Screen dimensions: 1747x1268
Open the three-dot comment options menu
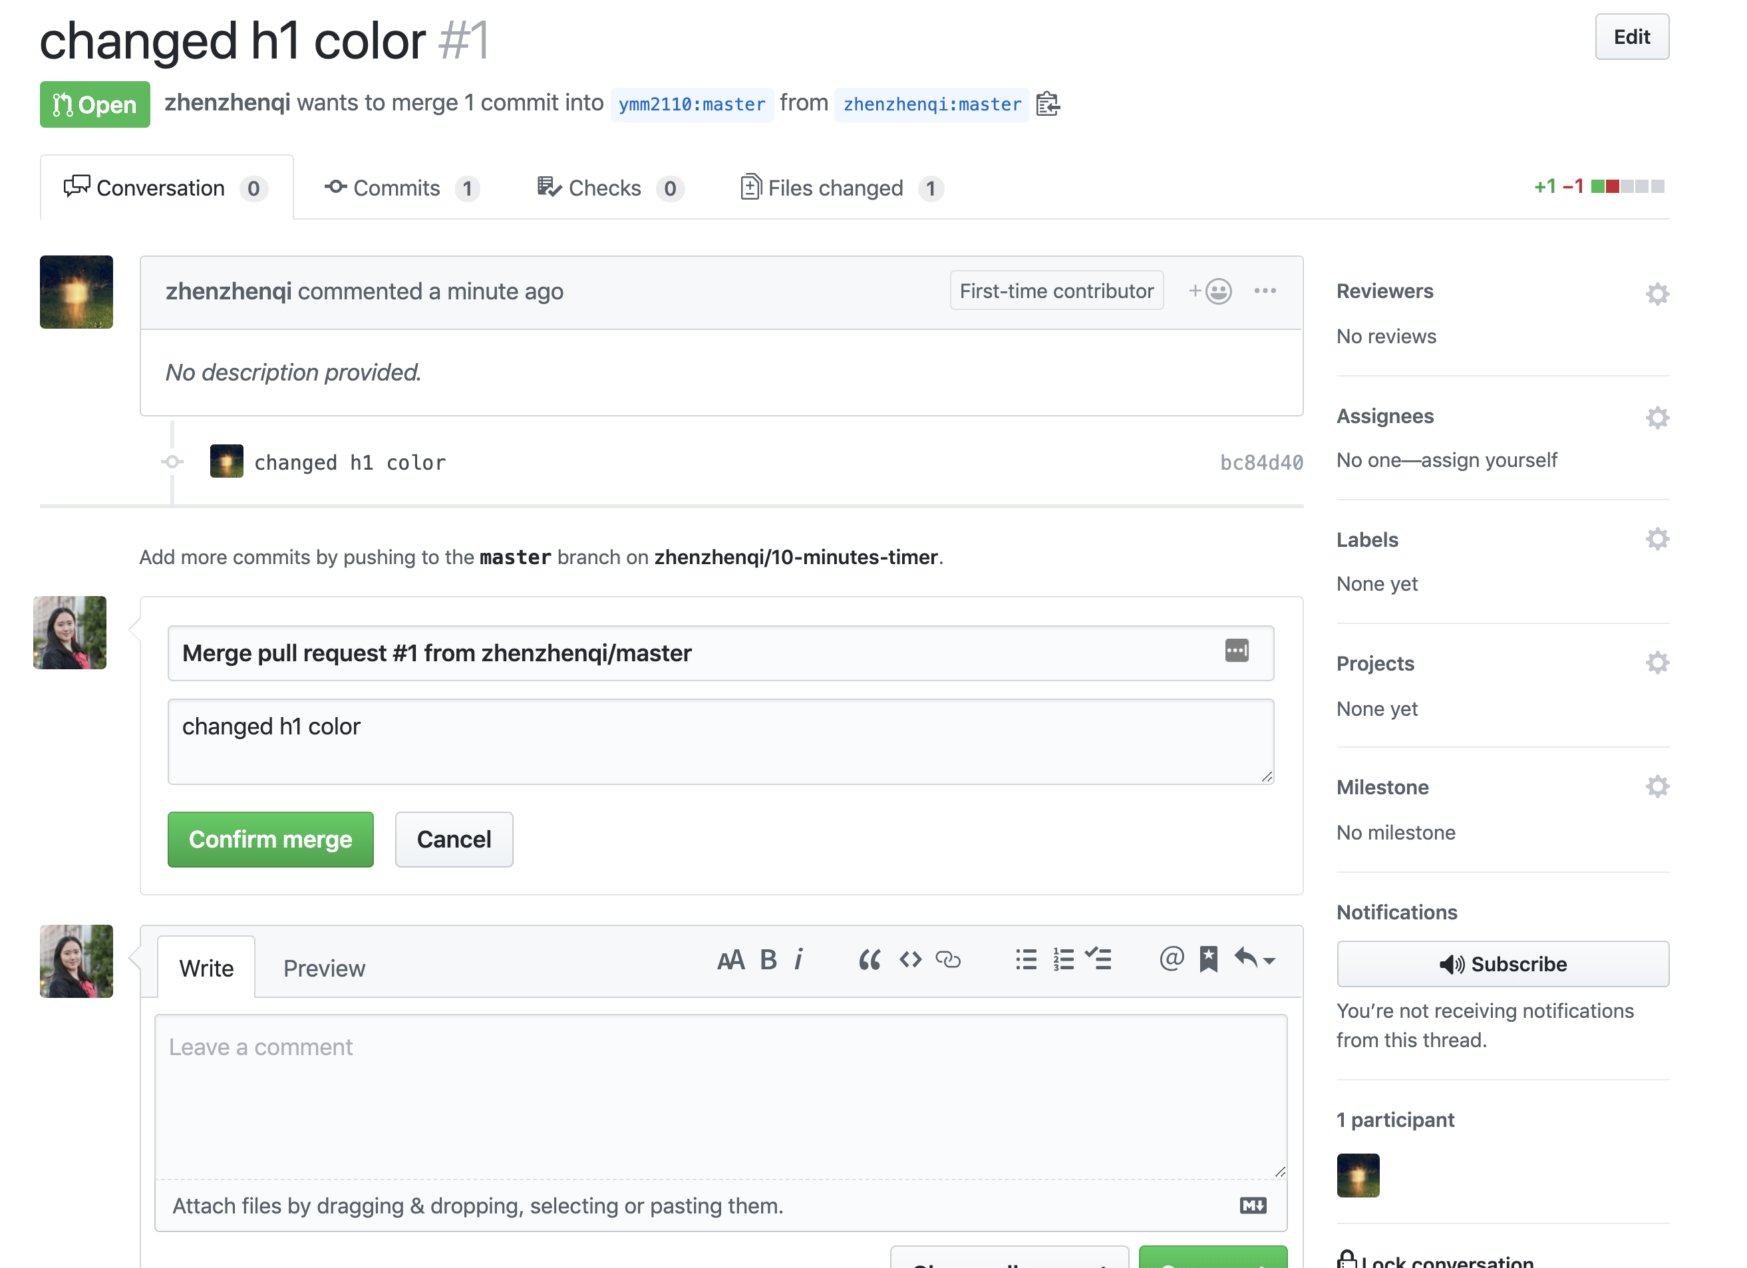pos(1265,291)
